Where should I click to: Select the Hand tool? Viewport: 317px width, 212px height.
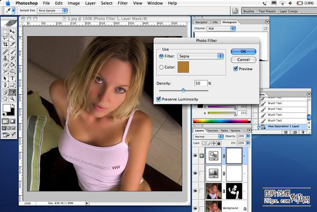[5, 99]
